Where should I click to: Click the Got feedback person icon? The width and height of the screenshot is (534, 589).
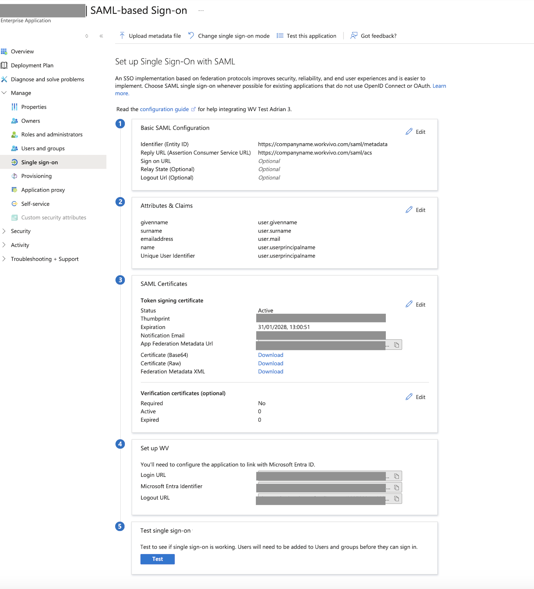[354, 36]
